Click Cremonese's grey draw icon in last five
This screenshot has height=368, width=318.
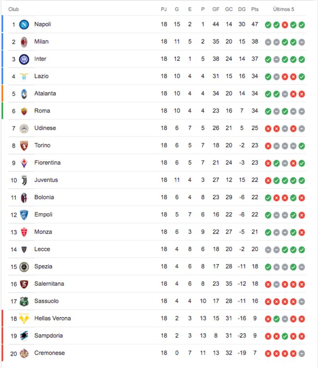[x=302, y=353]
